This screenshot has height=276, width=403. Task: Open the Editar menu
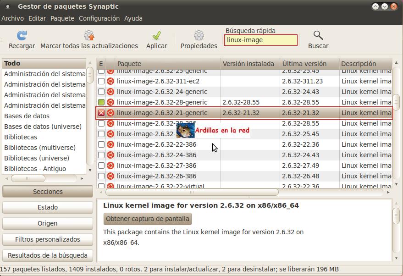click(x=37, y=18)
